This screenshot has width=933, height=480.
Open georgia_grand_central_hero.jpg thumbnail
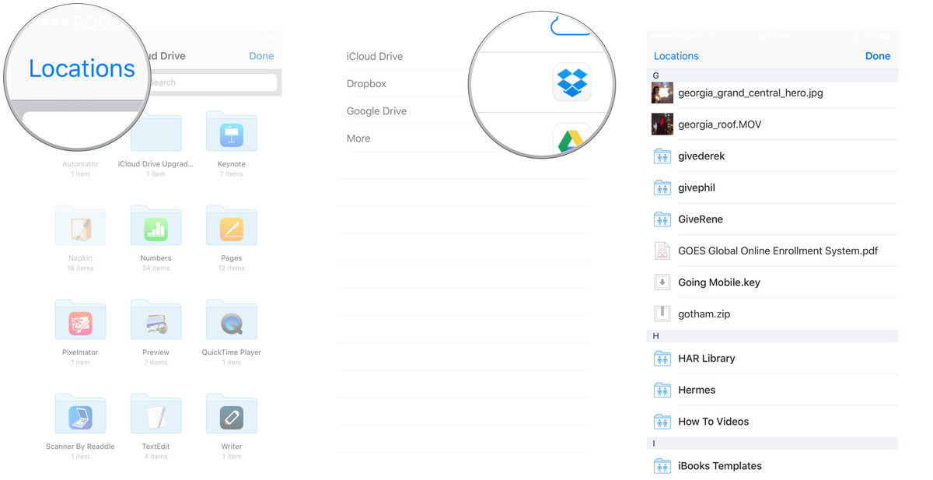pos(662,93)
